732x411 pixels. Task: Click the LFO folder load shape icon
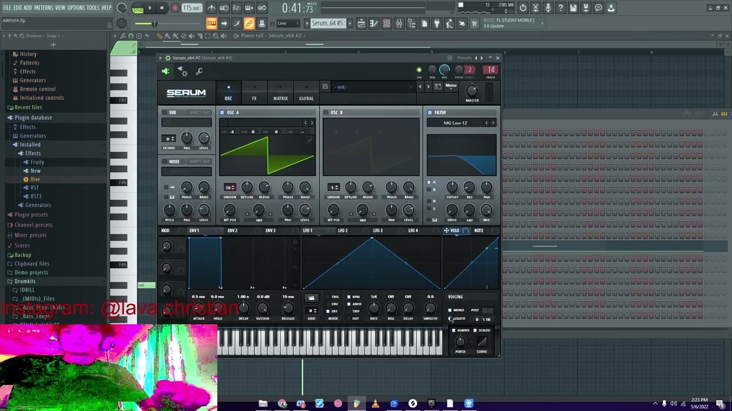(x=311, y=298)
